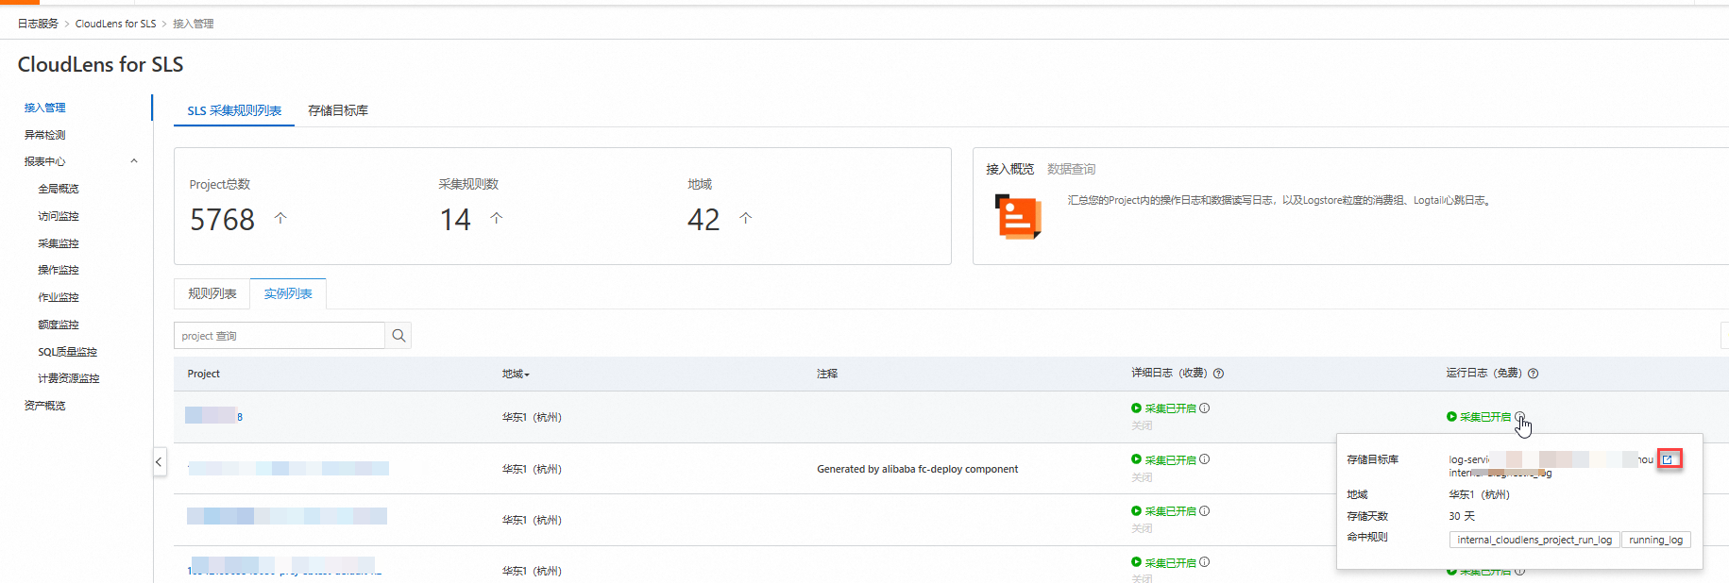The width and height of the screenshot is (1729, 583).
Task: Open the storage target external link icon
Action: point(1668,459)
